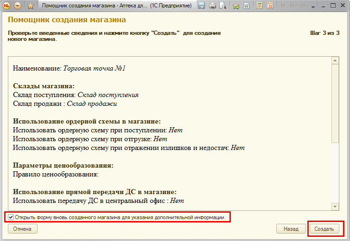Click the M+ memory button
The image size is (350, 241).
pyautogui.click(x=293, y=6)
